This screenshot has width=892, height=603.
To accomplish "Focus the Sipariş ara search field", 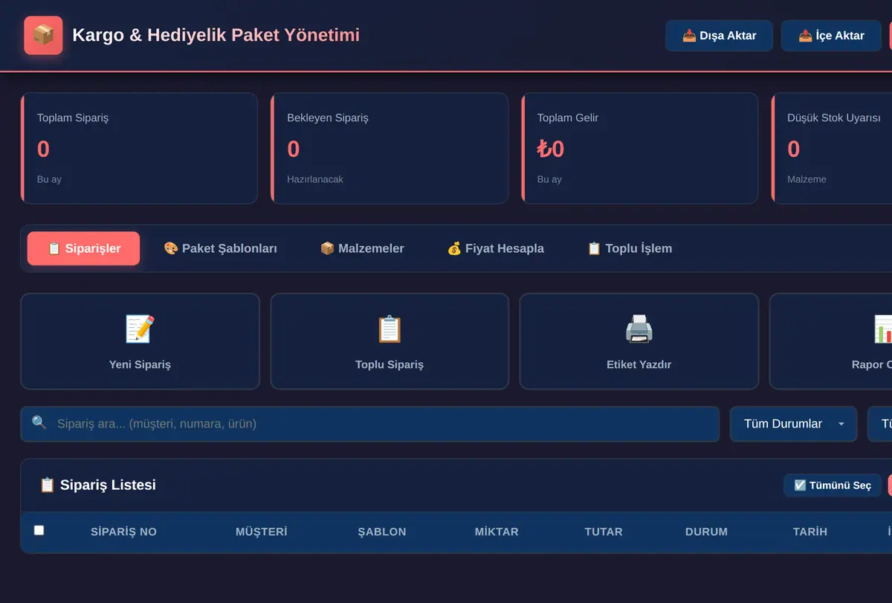I will tap(370, 424).
